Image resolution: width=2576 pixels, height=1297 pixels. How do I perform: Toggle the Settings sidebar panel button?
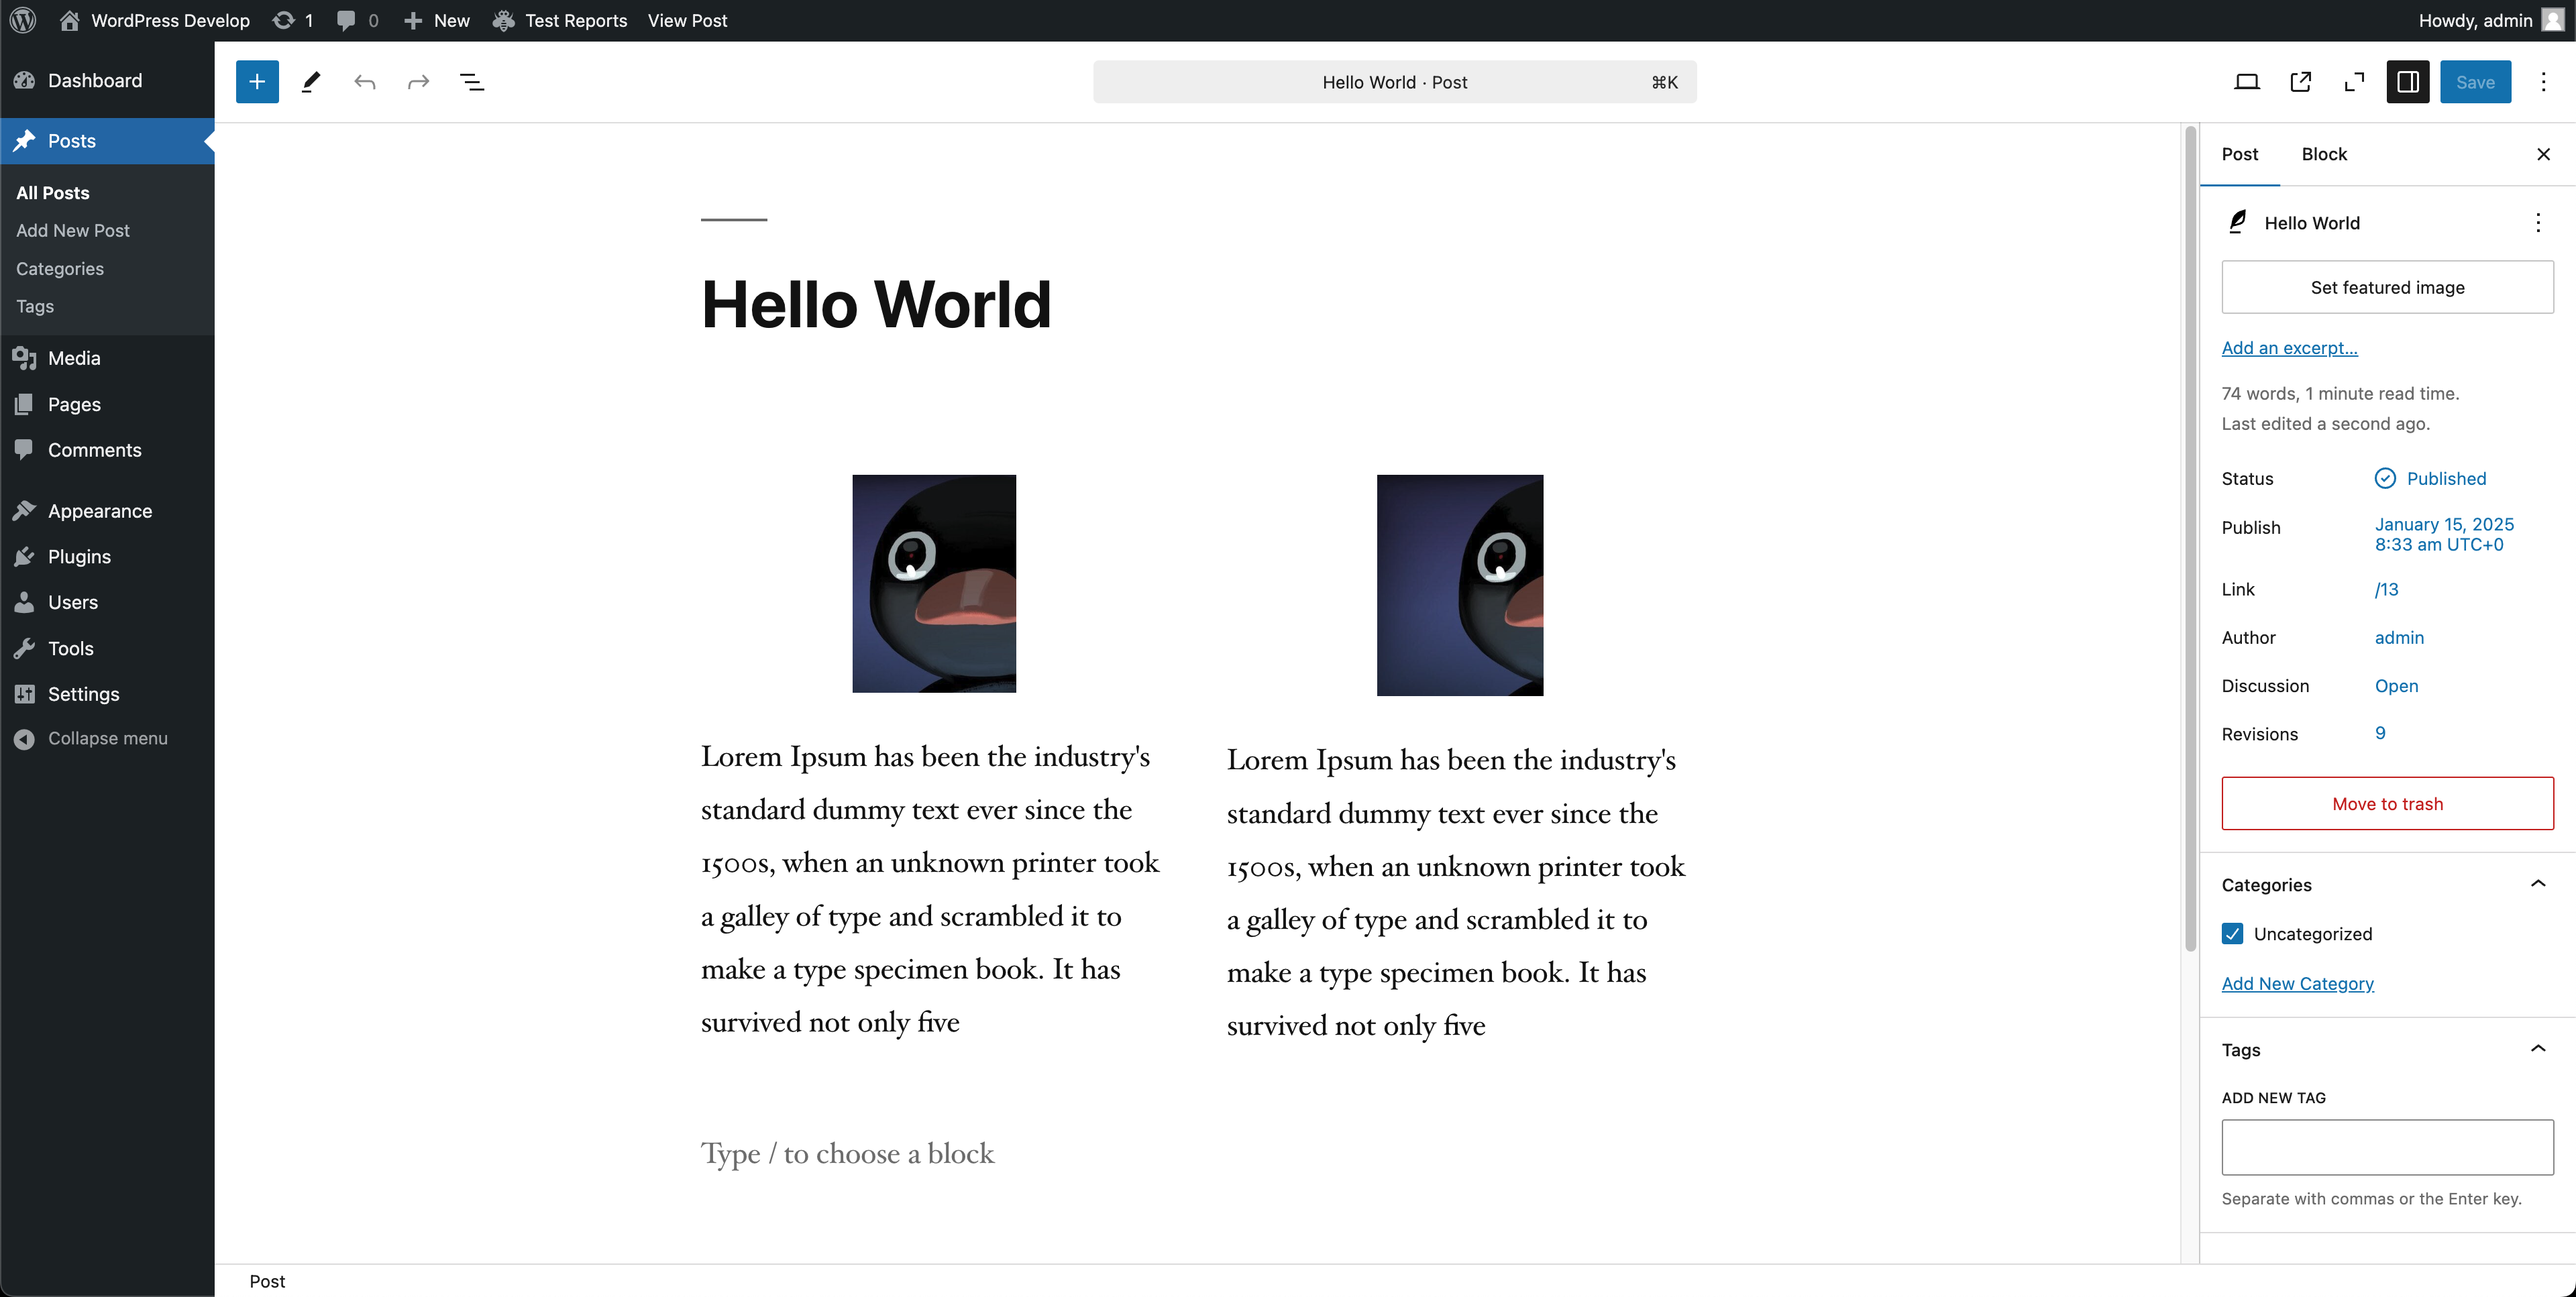[2407, 82]
